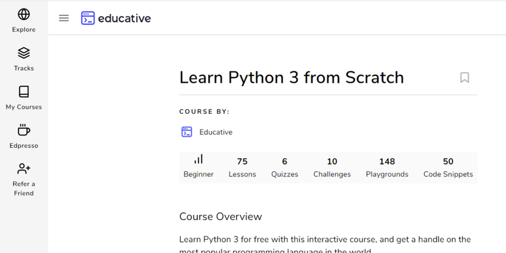Open the Refer a Friend person icon
Image resolution: width=506 pixels, height=253 pixels.
24,168
